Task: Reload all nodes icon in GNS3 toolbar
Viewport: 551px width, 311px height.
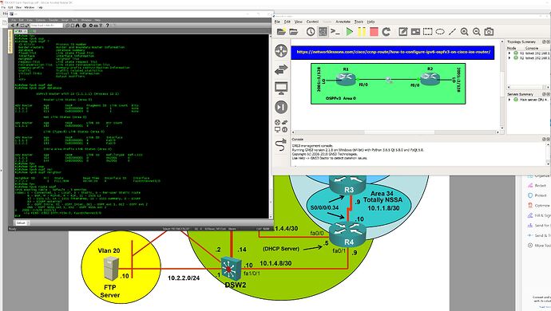Action: (x=386, y=32)
